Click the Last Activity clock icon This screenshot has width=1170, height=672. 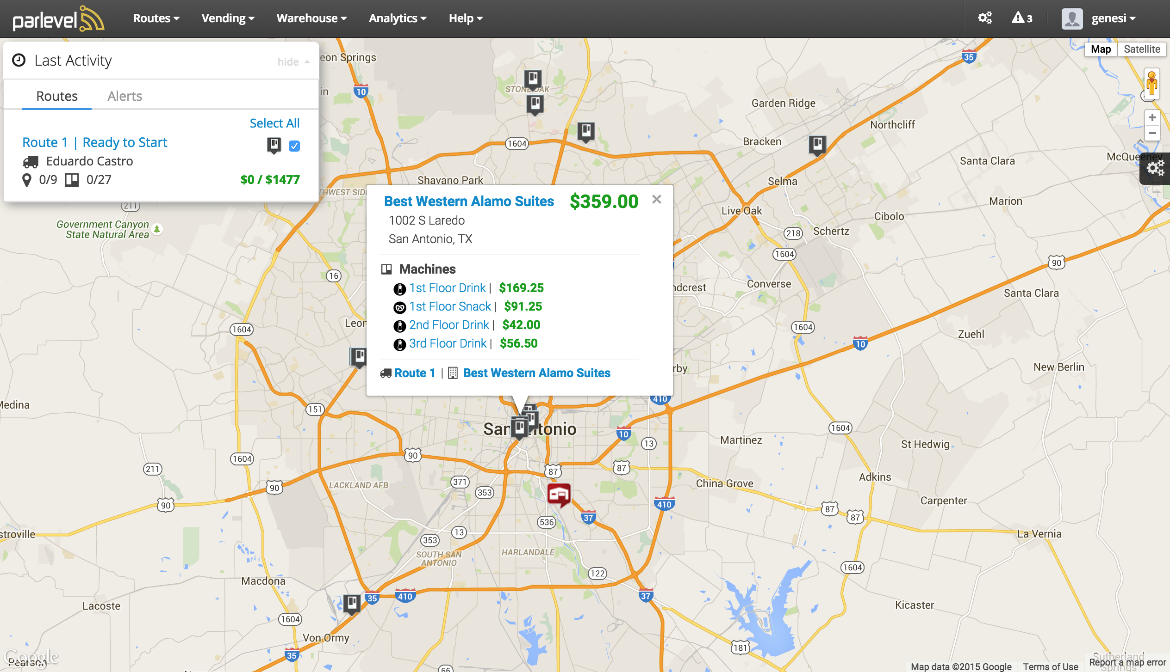[19, 61]
